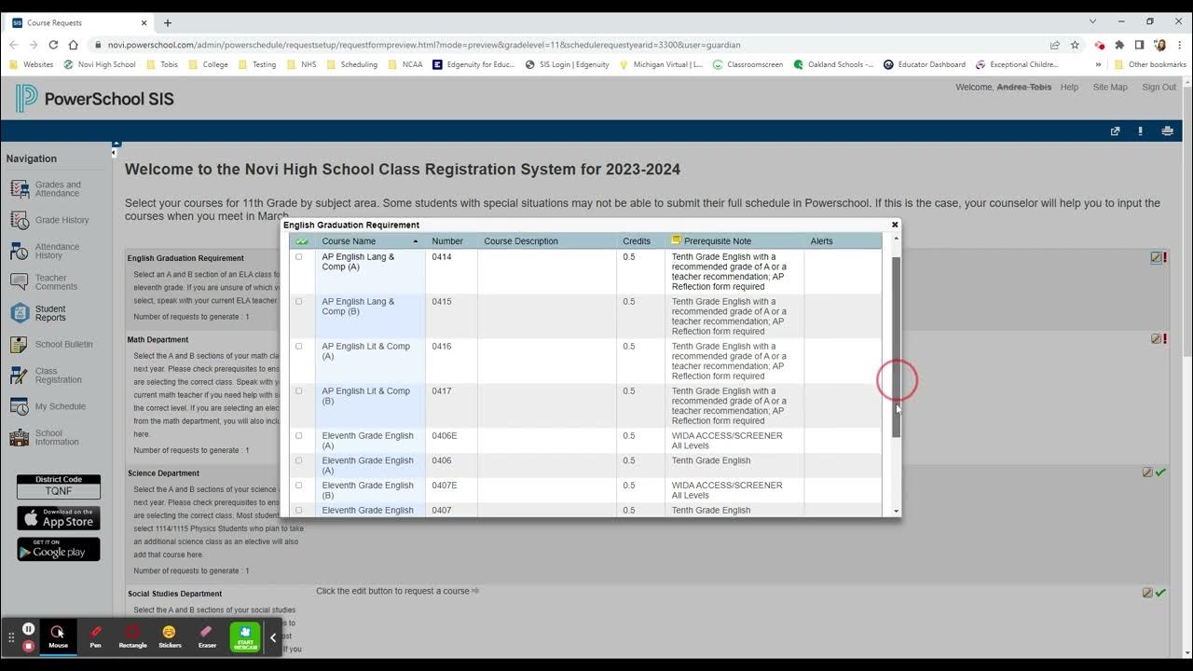The height and width of the screenshot is (671, 1193).
Task: Select the Eraser tool in recorder toolbar
Action: click(207, 637)
